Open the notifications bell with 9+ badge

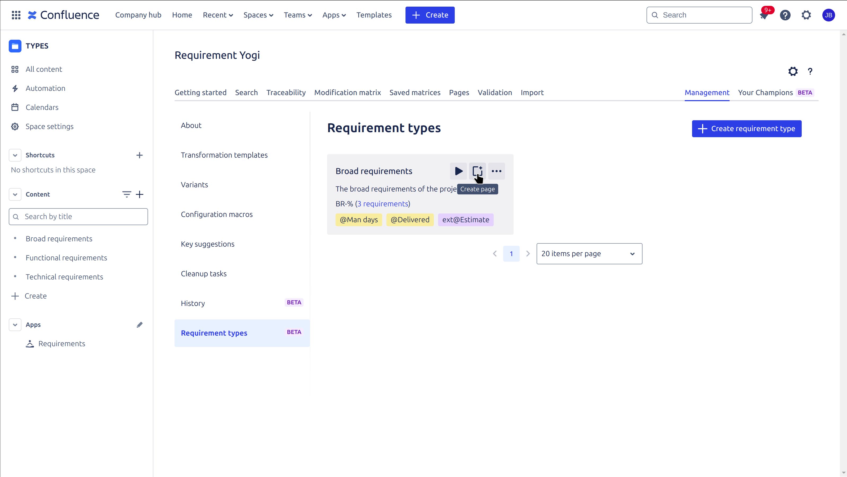click(x=764, y=15)
